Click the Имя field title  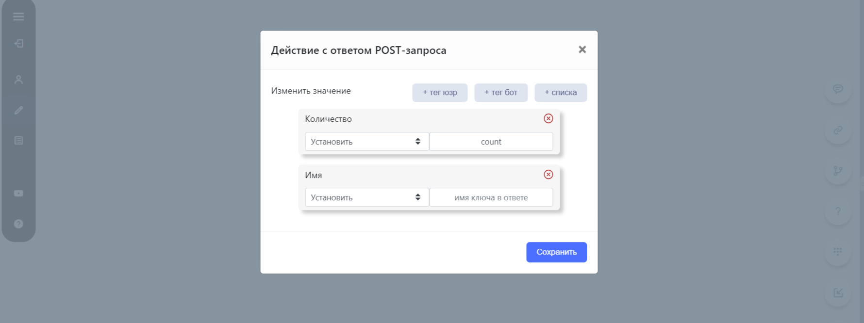click(314, 175)
